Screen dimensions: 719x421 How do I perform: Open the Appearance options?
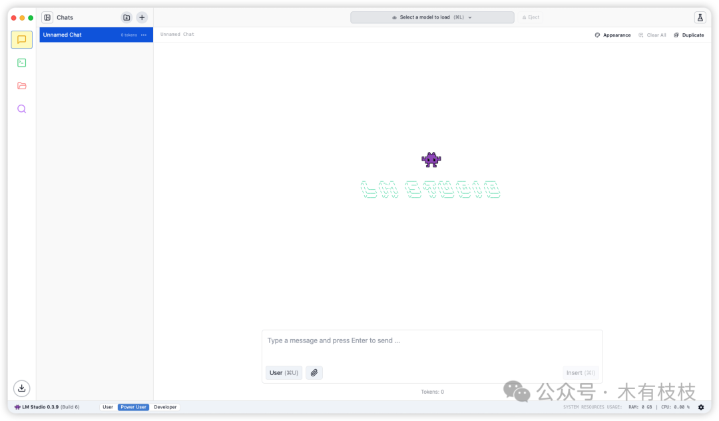(612, 35)
